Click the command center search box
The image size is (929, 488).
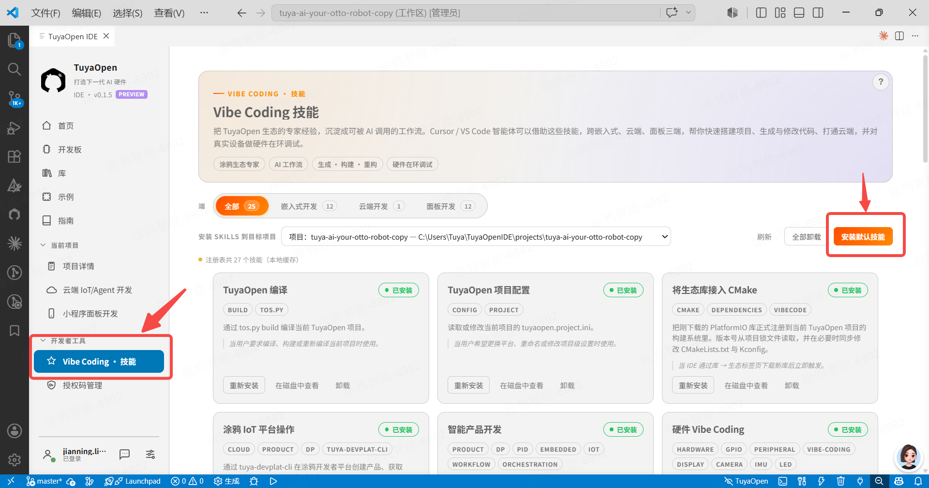(466, 13)
